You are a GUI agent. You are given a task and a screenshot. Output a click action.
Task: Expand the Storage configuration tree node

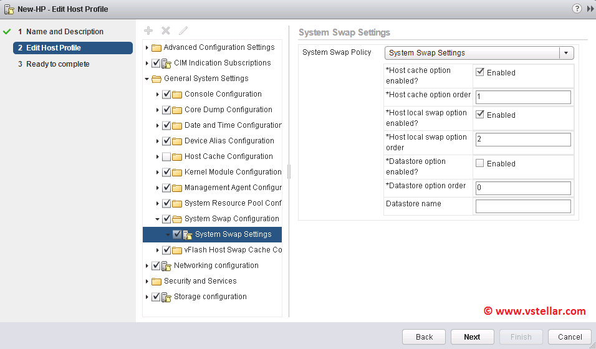tap(147, 297)
